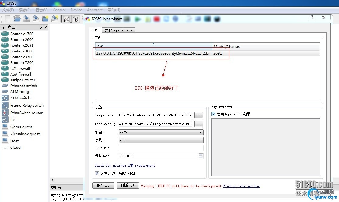Open the Control menu
The width and height of the screenshot is (339, 202).
point(59,10)
